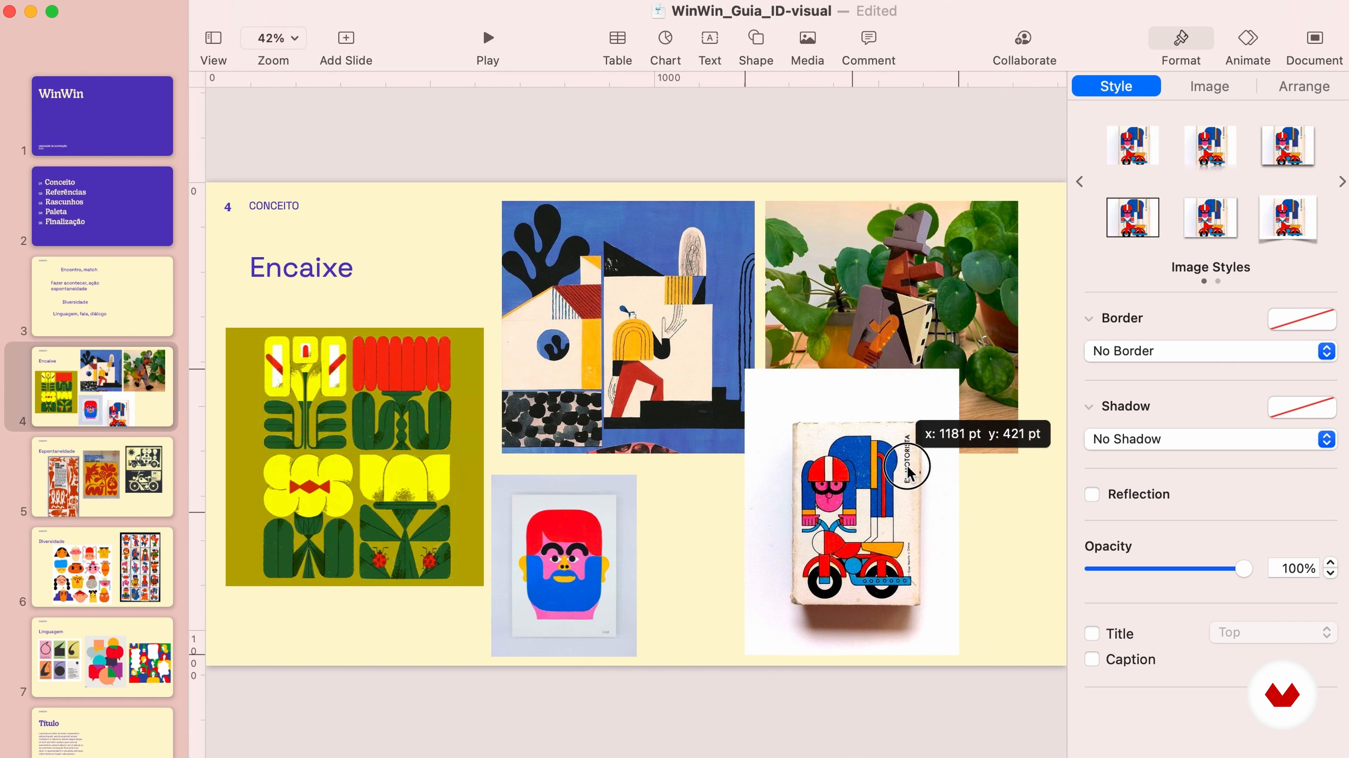
Task: Adjust the Opacity slider handle
Action: (1244, 568)
